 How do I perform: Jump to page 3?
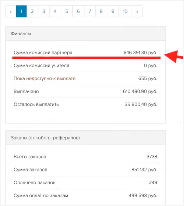coord(44,11)
